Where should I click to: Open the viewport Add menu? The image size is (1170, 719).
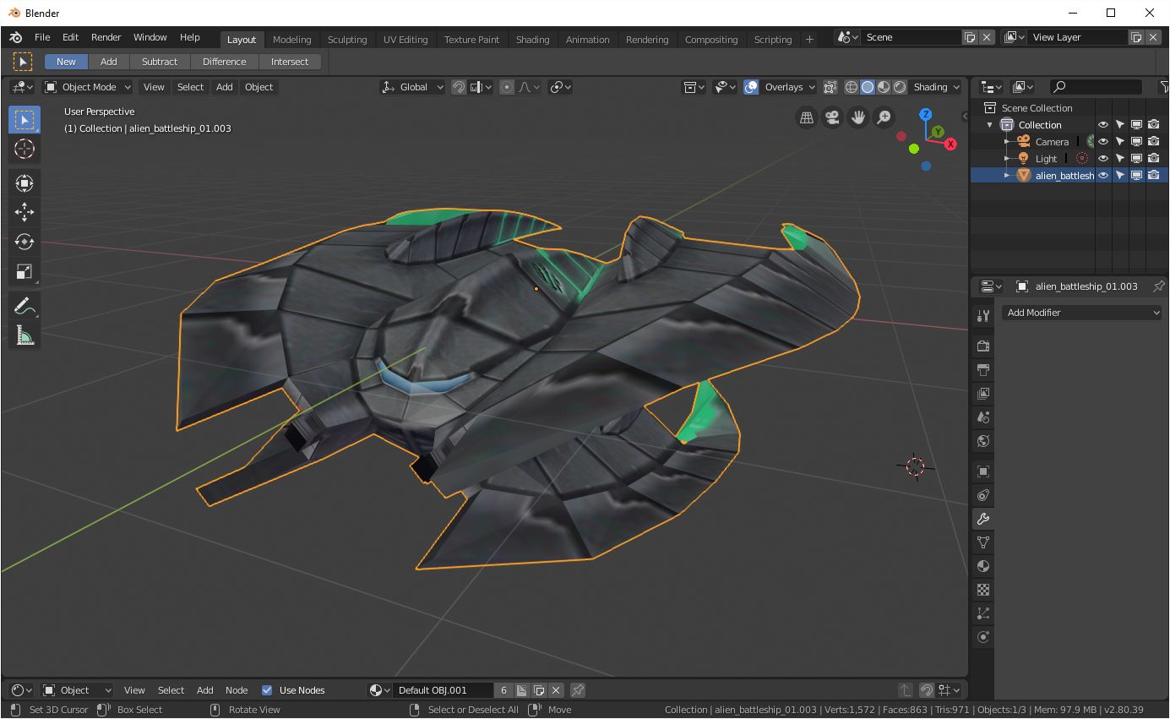(x=224, y=87)
